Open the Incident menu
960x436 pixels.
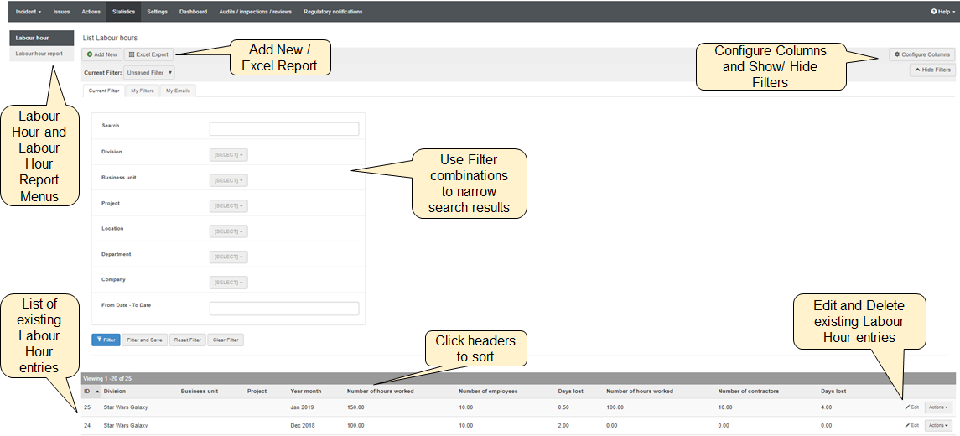[28, 12]
